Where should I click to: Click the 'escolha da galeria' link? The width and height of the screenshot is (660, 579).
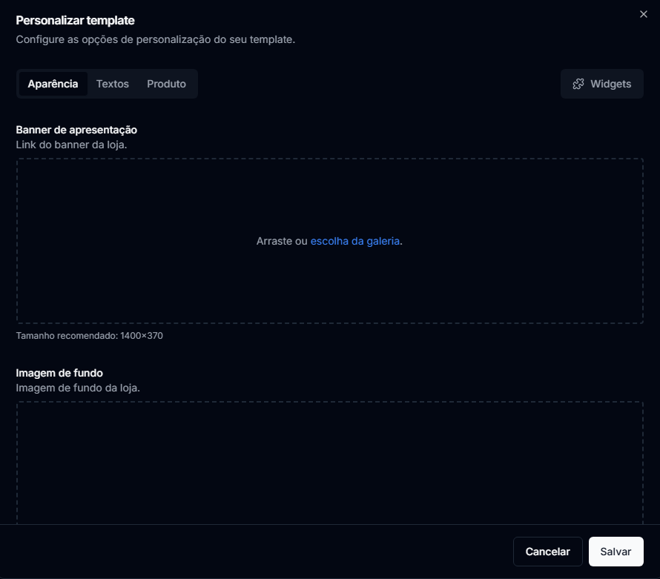tap(354, 241)
